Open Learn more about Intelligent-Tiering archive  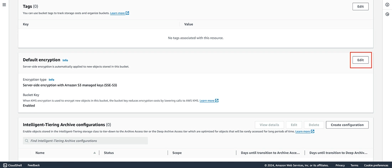303,131
